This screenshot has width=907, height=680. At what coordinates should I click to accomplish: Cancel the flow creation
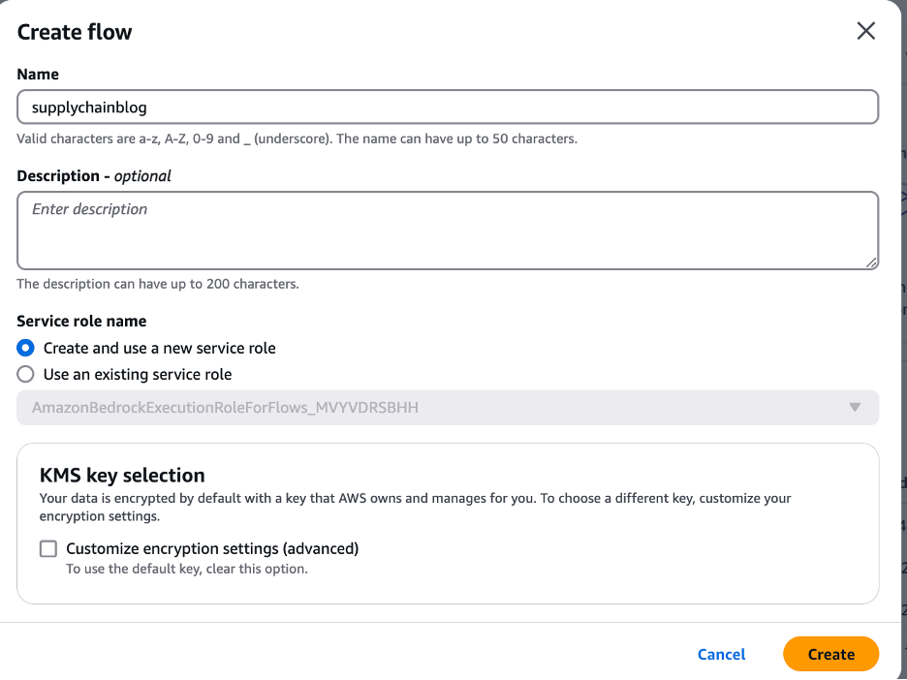(721, 655)
